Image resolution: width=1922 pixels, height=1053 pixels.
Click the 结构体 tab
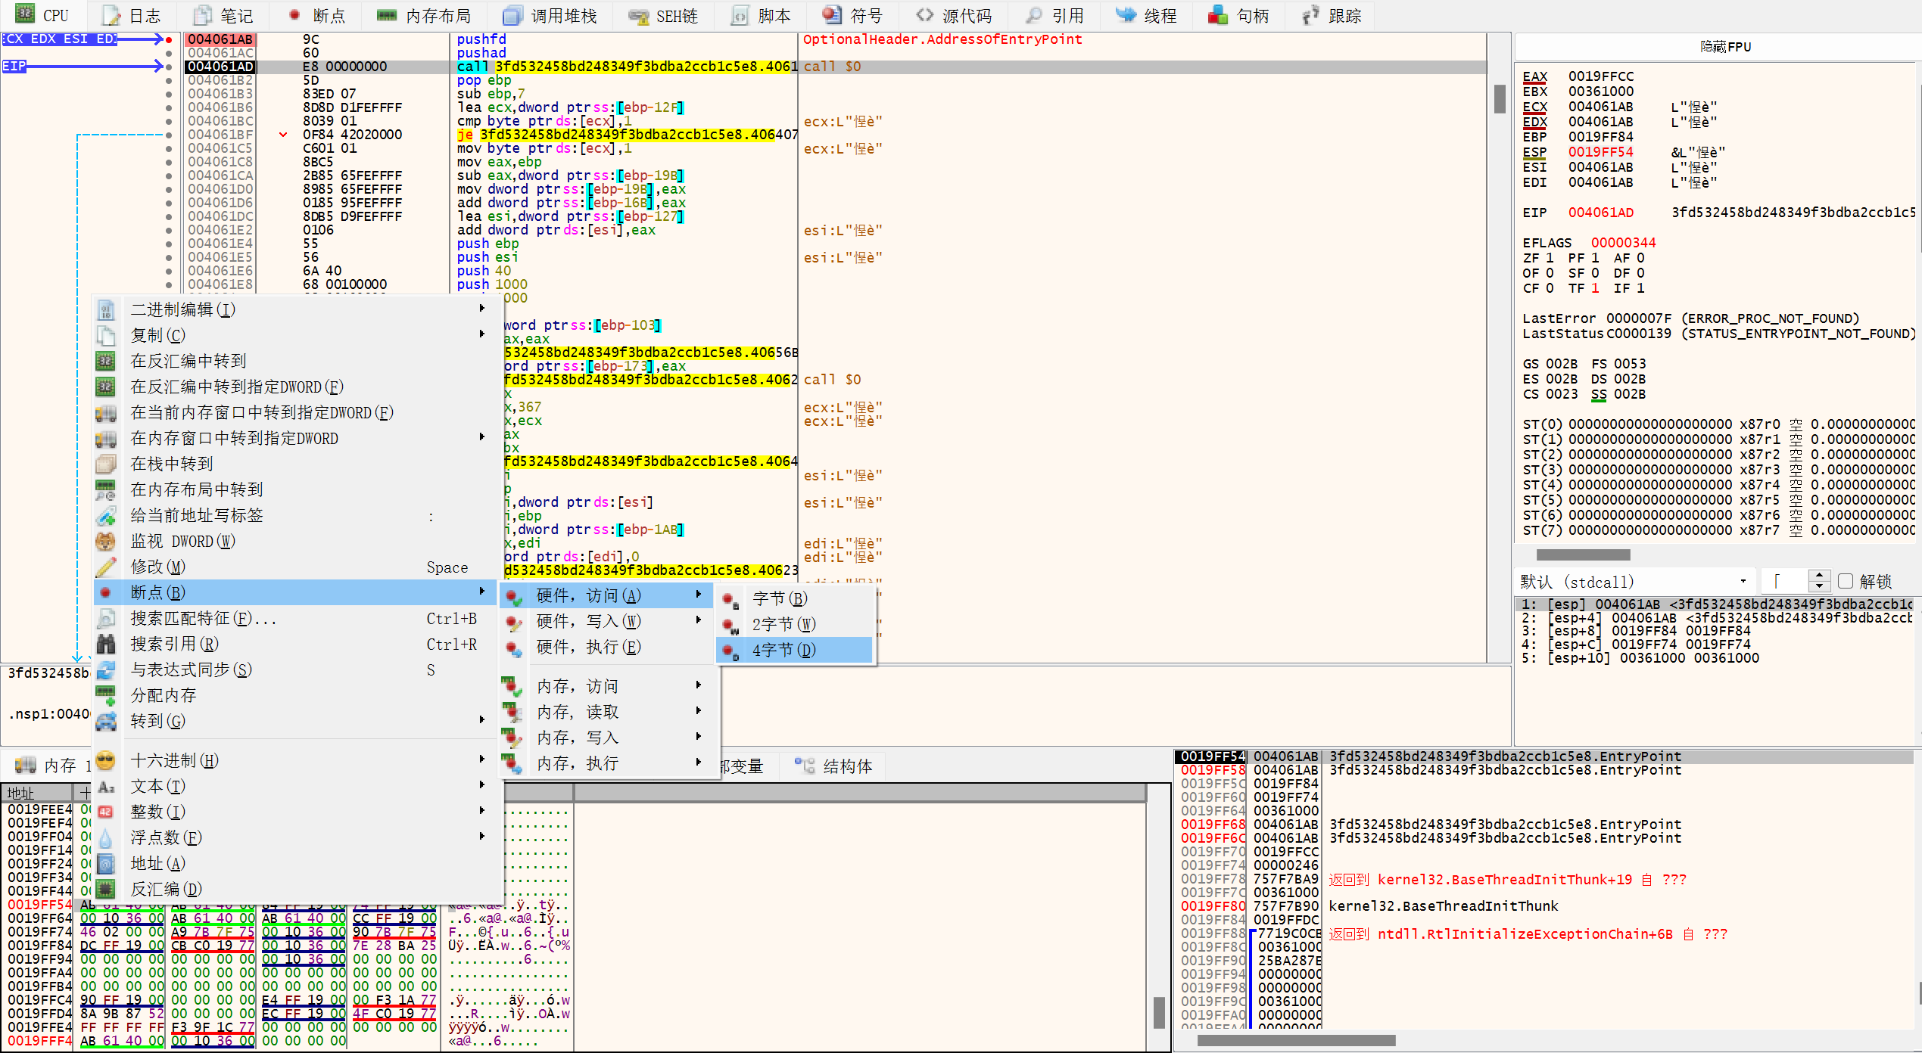coord(834,766)
